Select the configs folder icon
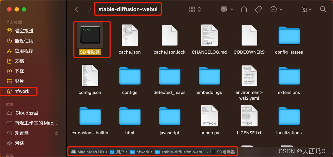The image size is (333, 157). 130,76
